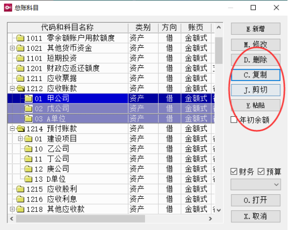Click the folder icon of 13 D单位

(x=29, y=179)
